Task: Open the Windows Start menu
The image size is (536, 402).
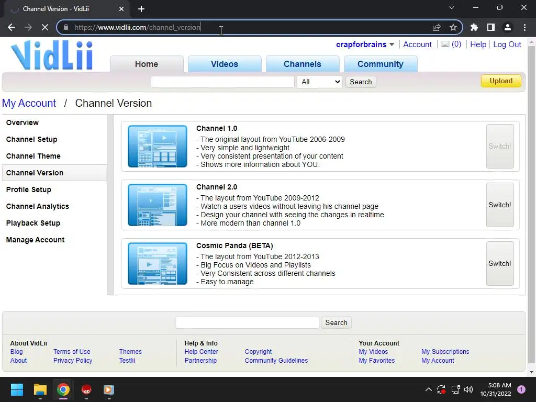Action: pos(17,389)
